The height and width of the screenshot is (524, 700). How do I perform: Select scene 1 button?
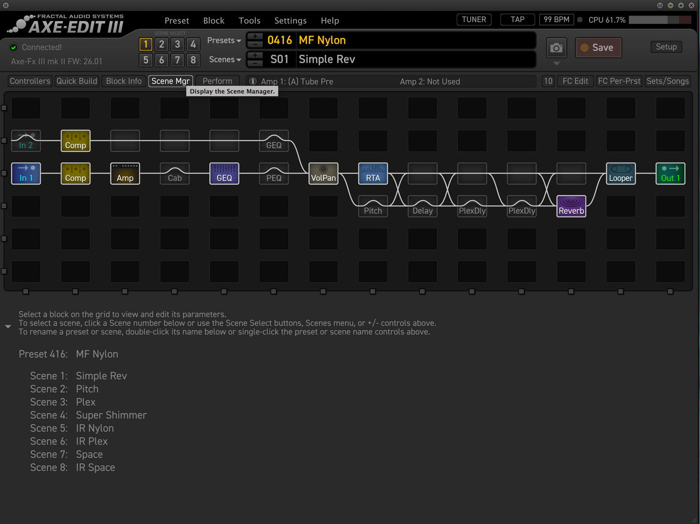click(x=146, y=44)
